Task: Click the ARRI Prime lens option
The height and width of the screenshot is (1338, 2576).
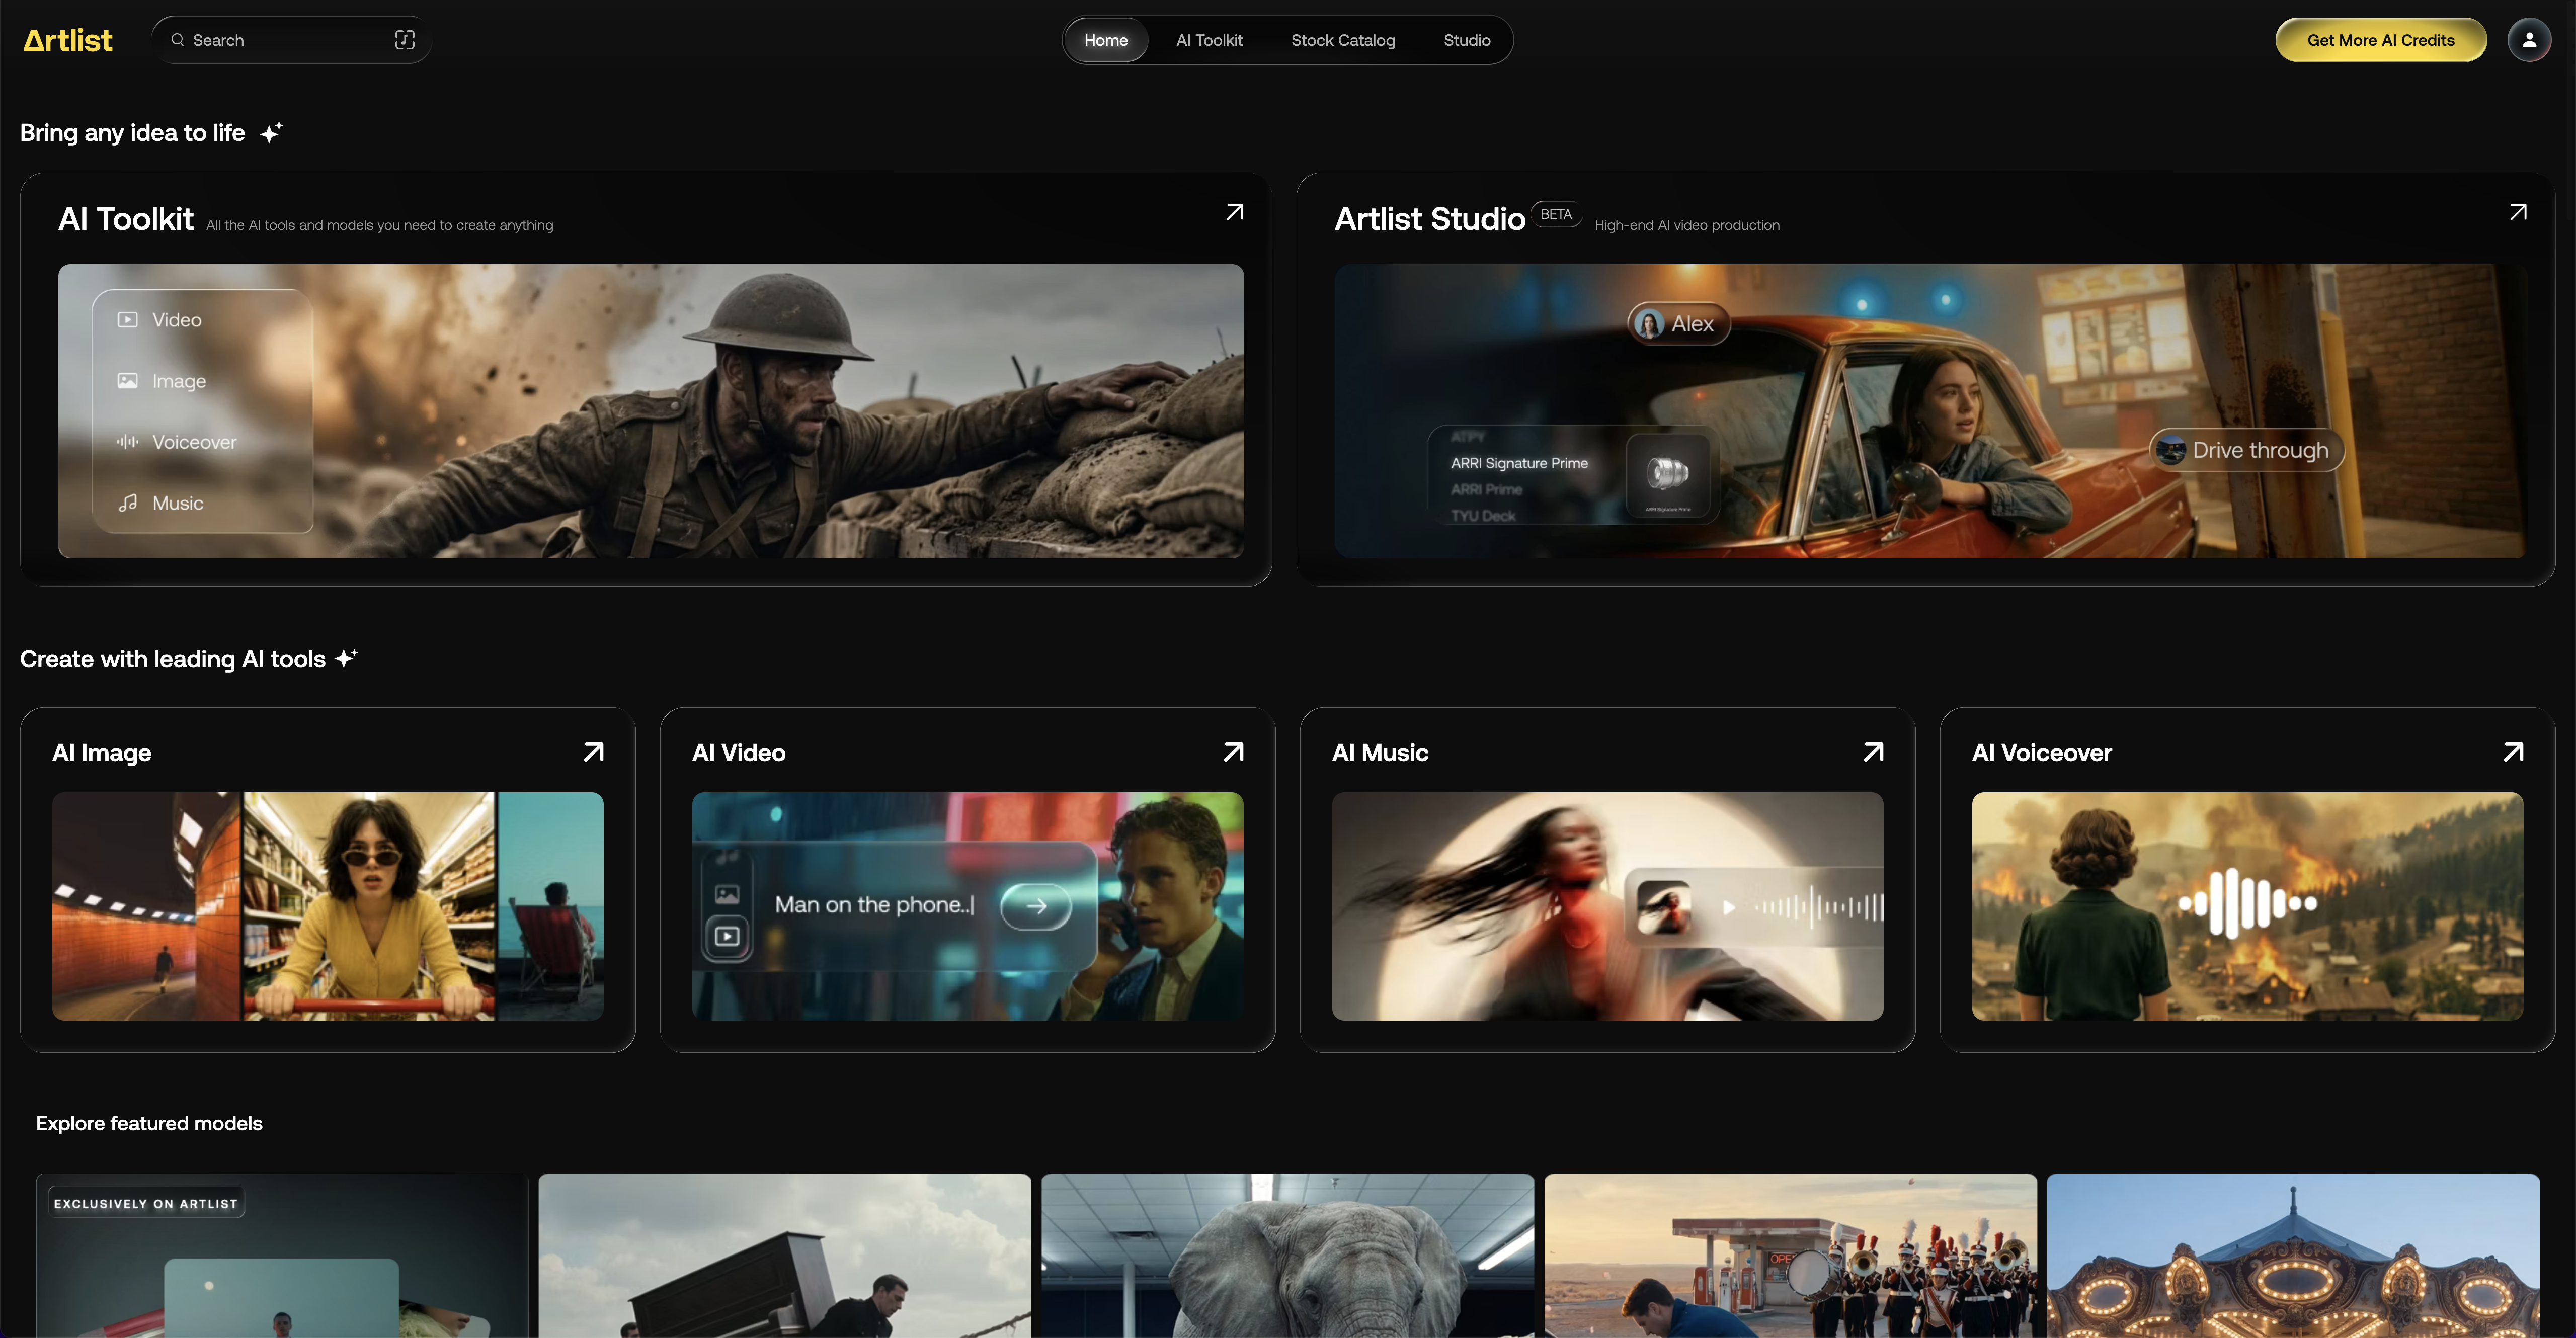Action: pyautogui.click(x=1487, y=489)
